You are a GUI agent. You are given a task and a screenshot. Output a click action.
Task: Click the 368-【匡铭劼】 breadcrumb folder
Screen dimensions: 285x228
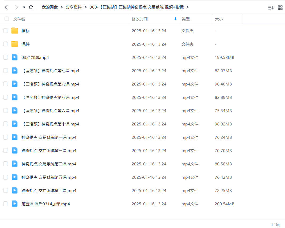tap(137, 7)
